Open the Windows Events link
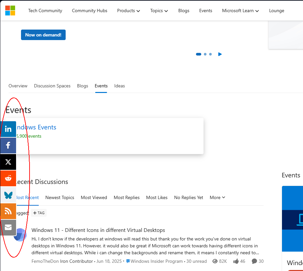 point(36,127)
